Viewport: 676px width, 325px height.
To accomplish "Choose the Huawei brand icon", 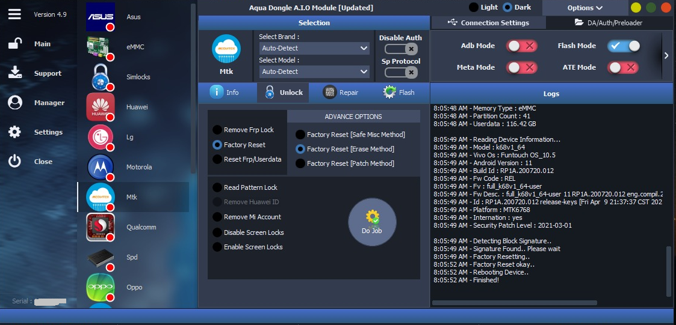I will (x=101, y=107).
